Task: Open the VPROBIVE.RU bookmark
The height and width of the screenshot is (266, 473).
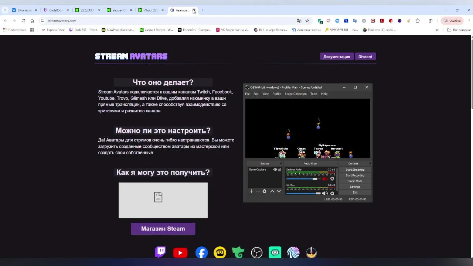Action: pyautogui.click(x=341, y=30)
